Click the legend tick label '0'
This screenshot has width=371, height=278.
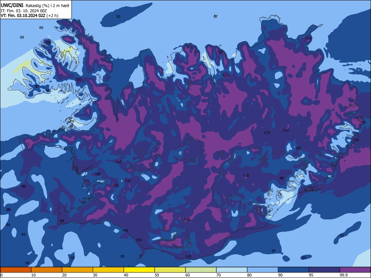coord(1,275)
